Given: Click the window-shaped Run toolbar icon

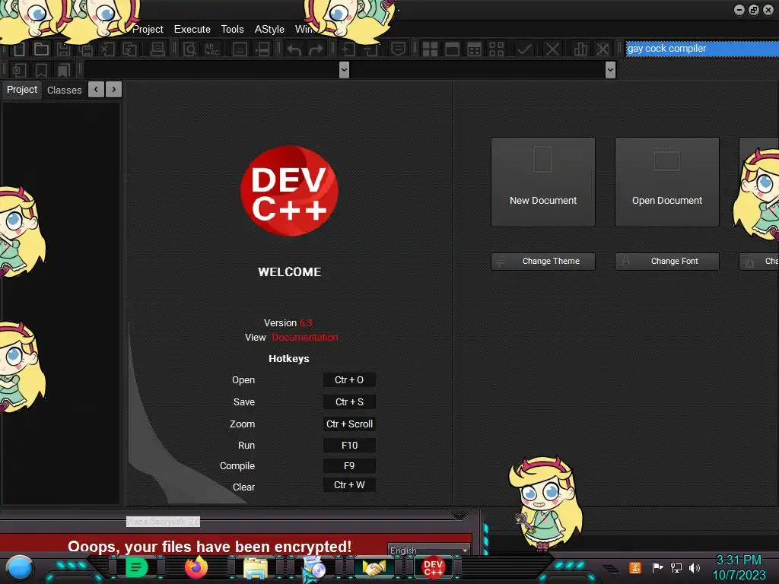Looking at the screenshot, I should tap(452, 49).
